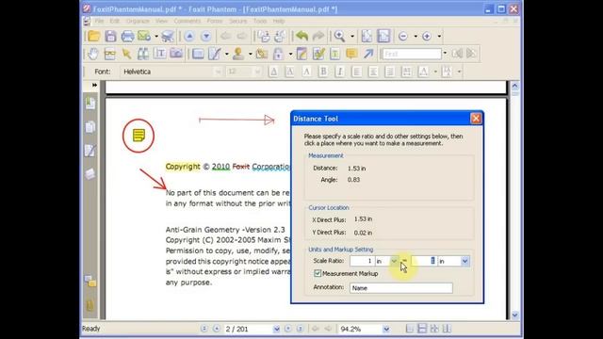The image size is (603, 339).
Task: Toggle single page layout in status bar
Action: click(410, 329)
